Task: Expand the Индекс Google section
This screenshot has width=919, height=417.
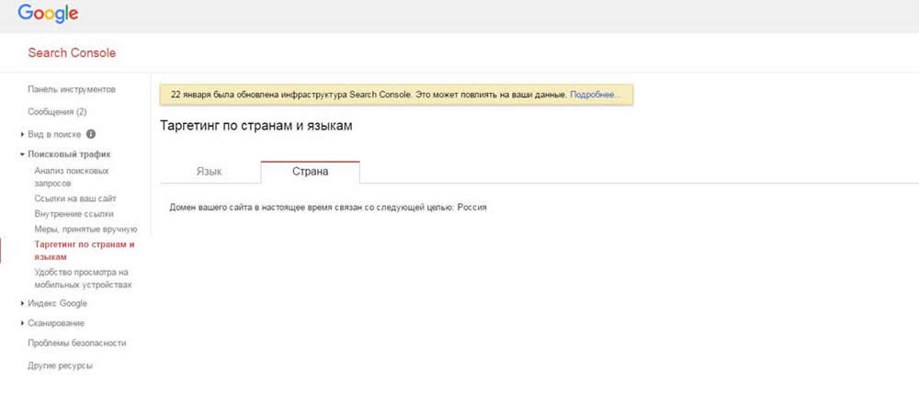Action: point(57,303)
